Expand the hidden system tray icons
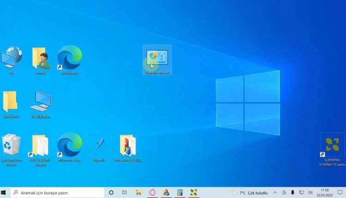This screenshot has width=346, height=198. click(x=275, y=192)
